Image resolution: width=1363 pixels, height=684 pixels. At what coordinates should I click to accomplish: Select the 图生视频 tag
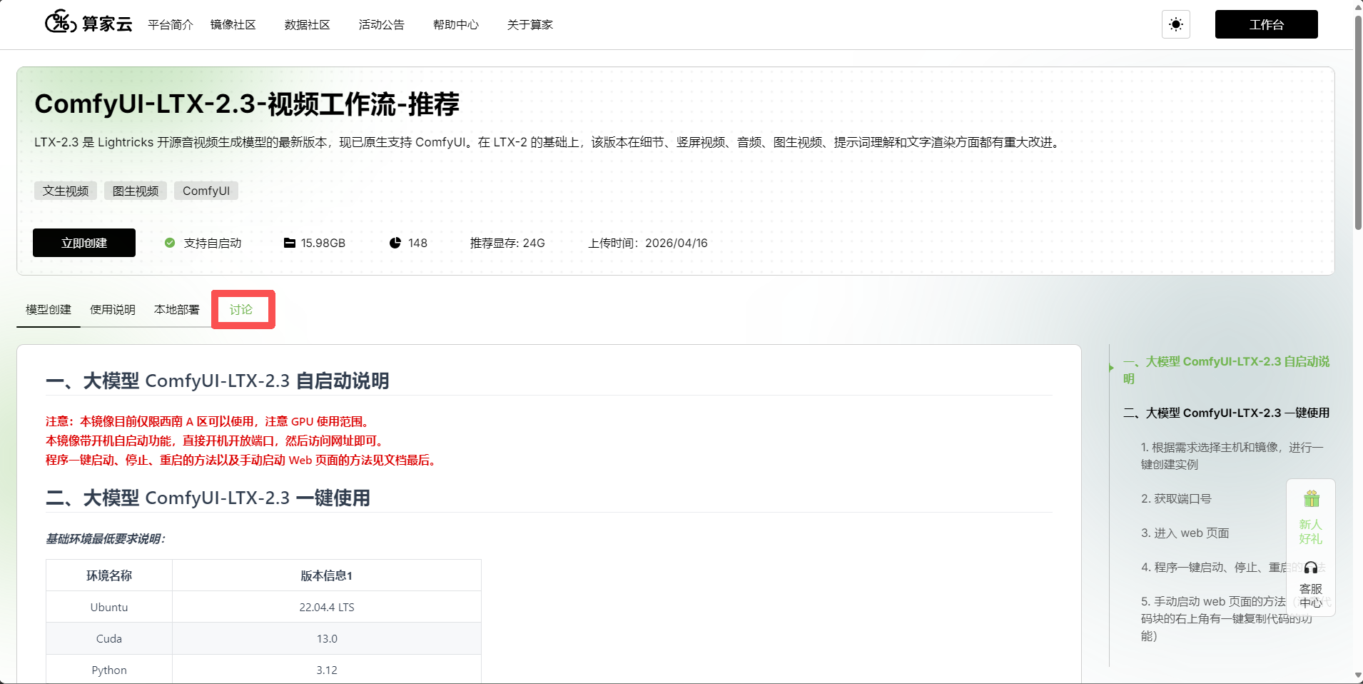(136, 191)
